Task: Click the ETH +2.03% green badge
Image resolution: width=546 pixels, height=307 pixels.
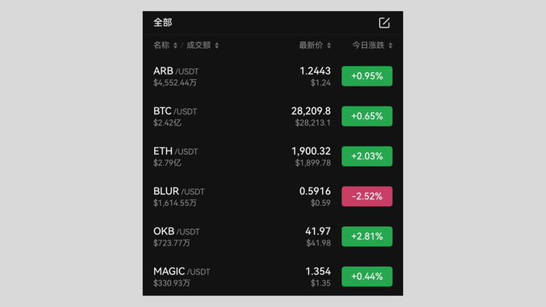Action: (367, 156)
